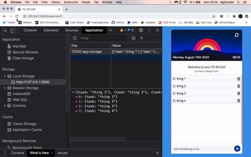Check the thing 1 checkbox
The height and width of the screenshot is (157, 251).
click(x=174, y=79)
